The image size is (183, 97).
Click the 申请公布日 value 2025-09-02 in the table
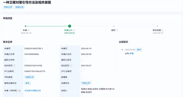(86, 54)
